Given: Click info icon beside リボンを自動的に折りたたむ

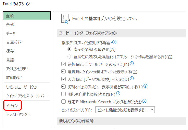Looking at the screenshot, I should pos(118,93).
